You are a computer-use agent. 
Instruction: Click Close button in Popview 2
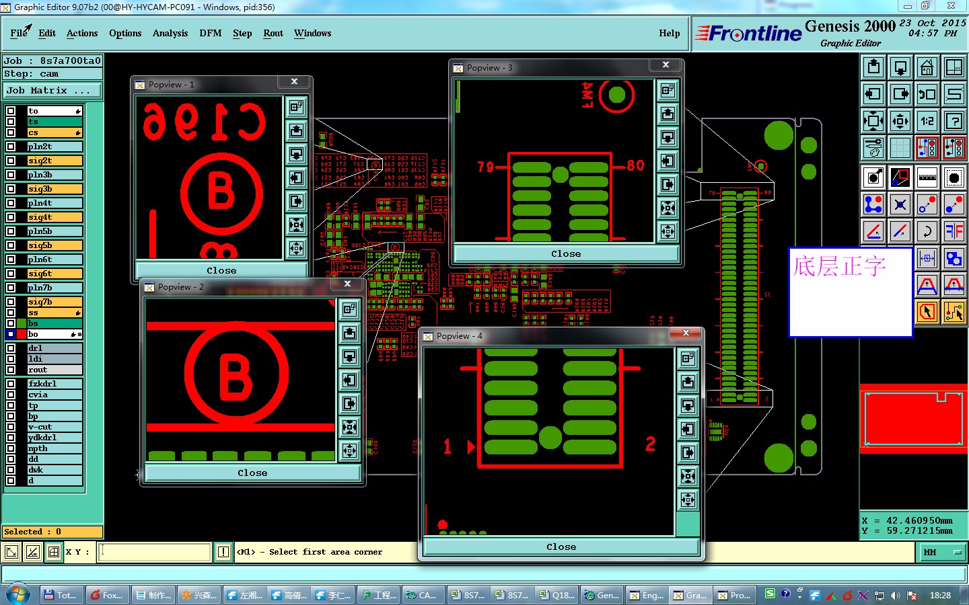[x=252, y=473]
